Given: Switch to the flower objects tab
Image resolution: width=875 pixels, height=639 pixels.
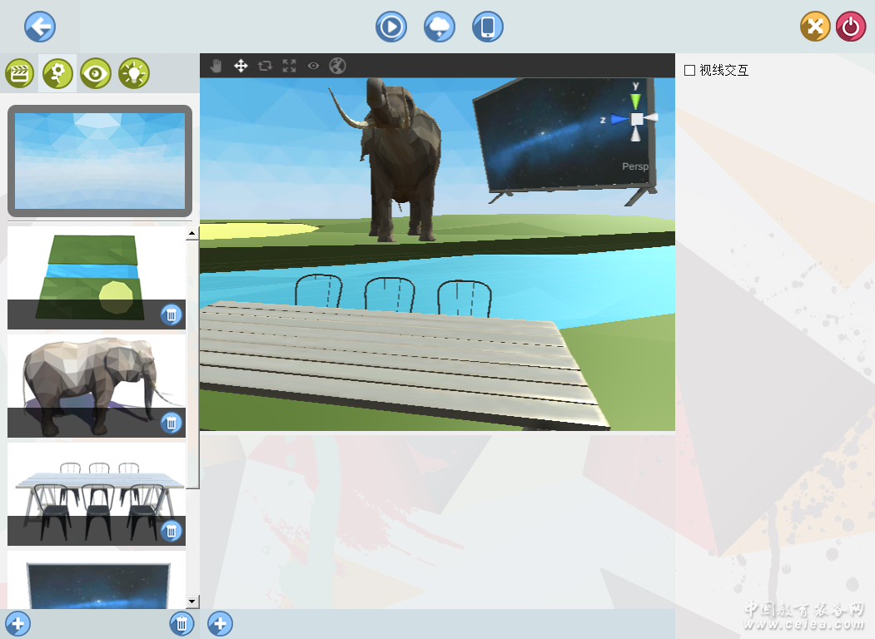Looking at the screenshot, I should click(x=57, y=74).
